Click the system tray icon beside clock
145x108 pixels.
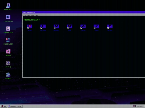point(134,106)
